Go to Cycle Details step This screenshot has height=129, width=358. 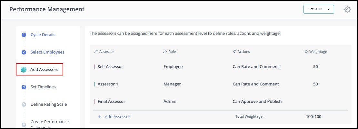[43, 35]
